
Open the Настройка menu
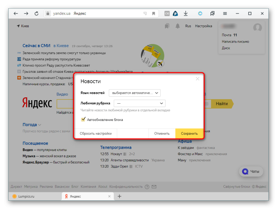(x=204, y=26)
